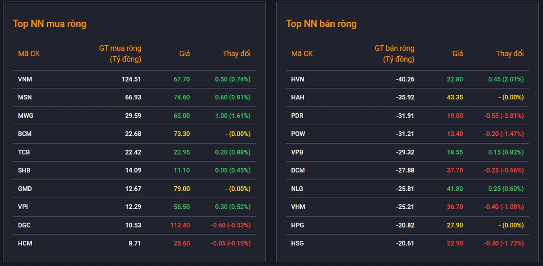Click the SHB ticker symbol

pyautogui.click(x=24, y=170)
